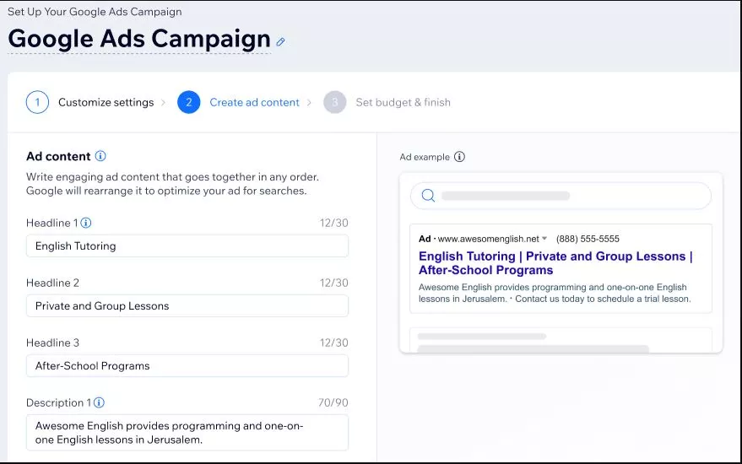742x464 pixels.
Task: Open the Description 1 info icon
Action: [x=99, y=402]
